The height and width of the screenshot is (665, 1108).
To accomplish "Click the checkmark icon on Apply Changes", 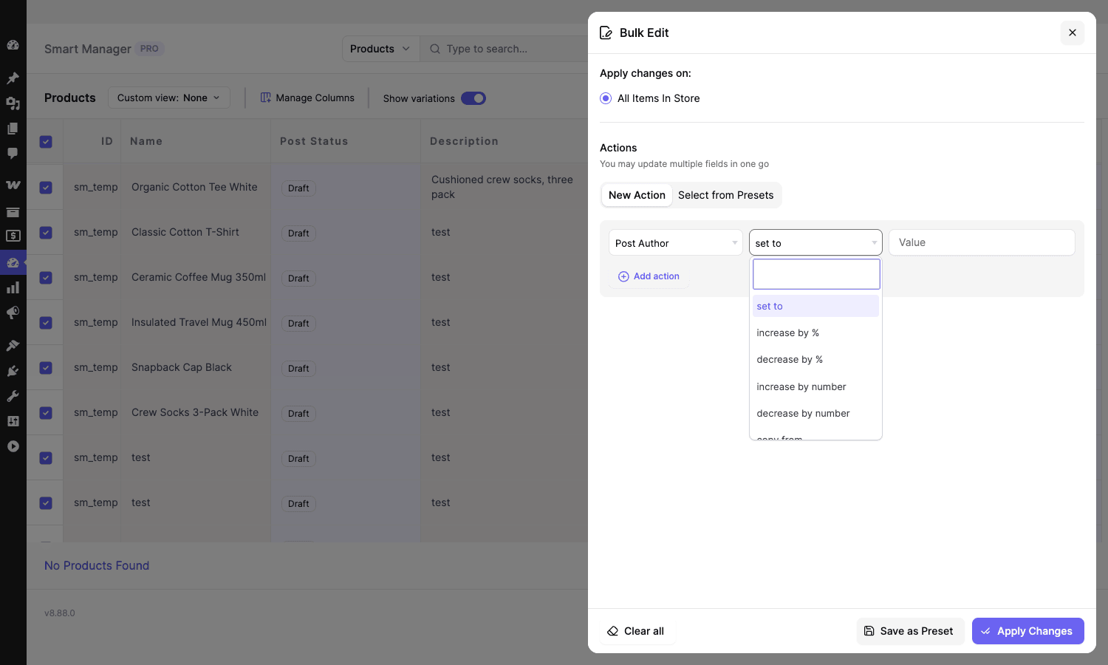I will click(x=985, y=631).
